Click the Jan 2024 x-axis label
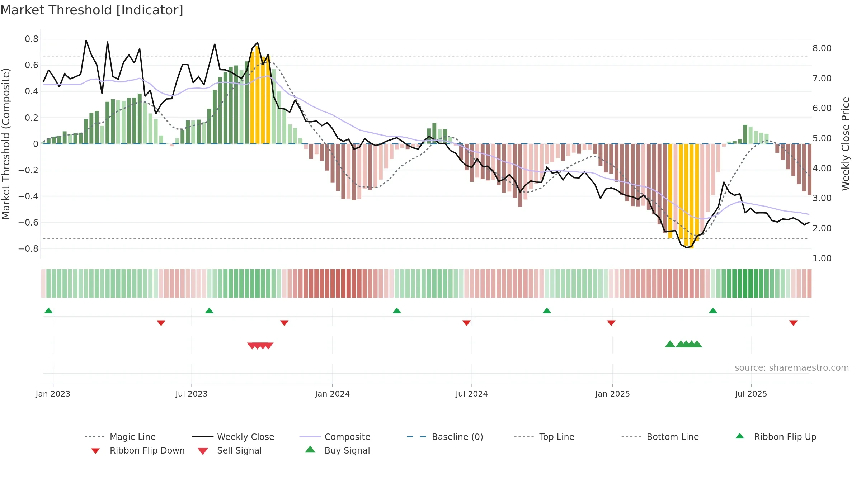The height and width of the screenshot is (484, 861). [x=332, y=394]
